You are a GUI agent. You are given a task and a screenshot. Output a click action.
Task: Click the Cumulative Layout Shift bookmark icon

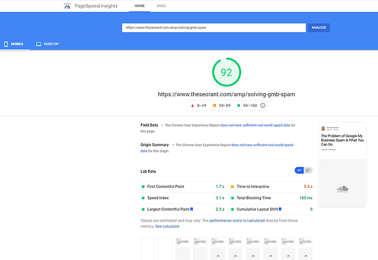280,209
